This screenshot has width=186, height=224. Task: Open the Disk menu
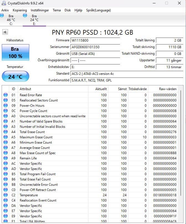pyautogui.click(x=68, y=10)
